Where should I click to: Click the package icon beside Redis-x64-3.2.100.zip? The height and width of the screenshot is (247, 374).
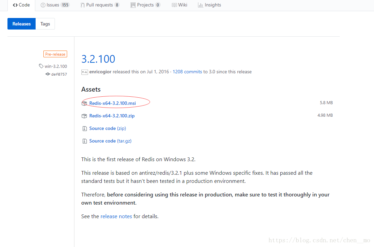84,116
